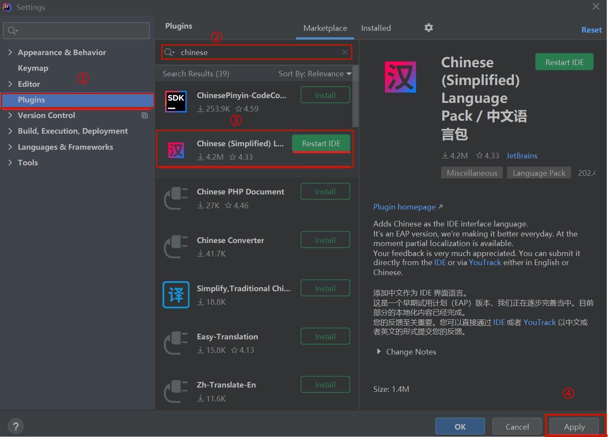
Task: Clear the plugin search field text
Action: click(345, 53)
